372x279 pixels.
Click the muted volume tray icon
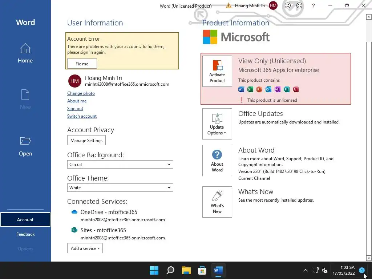tap(325, 270)
